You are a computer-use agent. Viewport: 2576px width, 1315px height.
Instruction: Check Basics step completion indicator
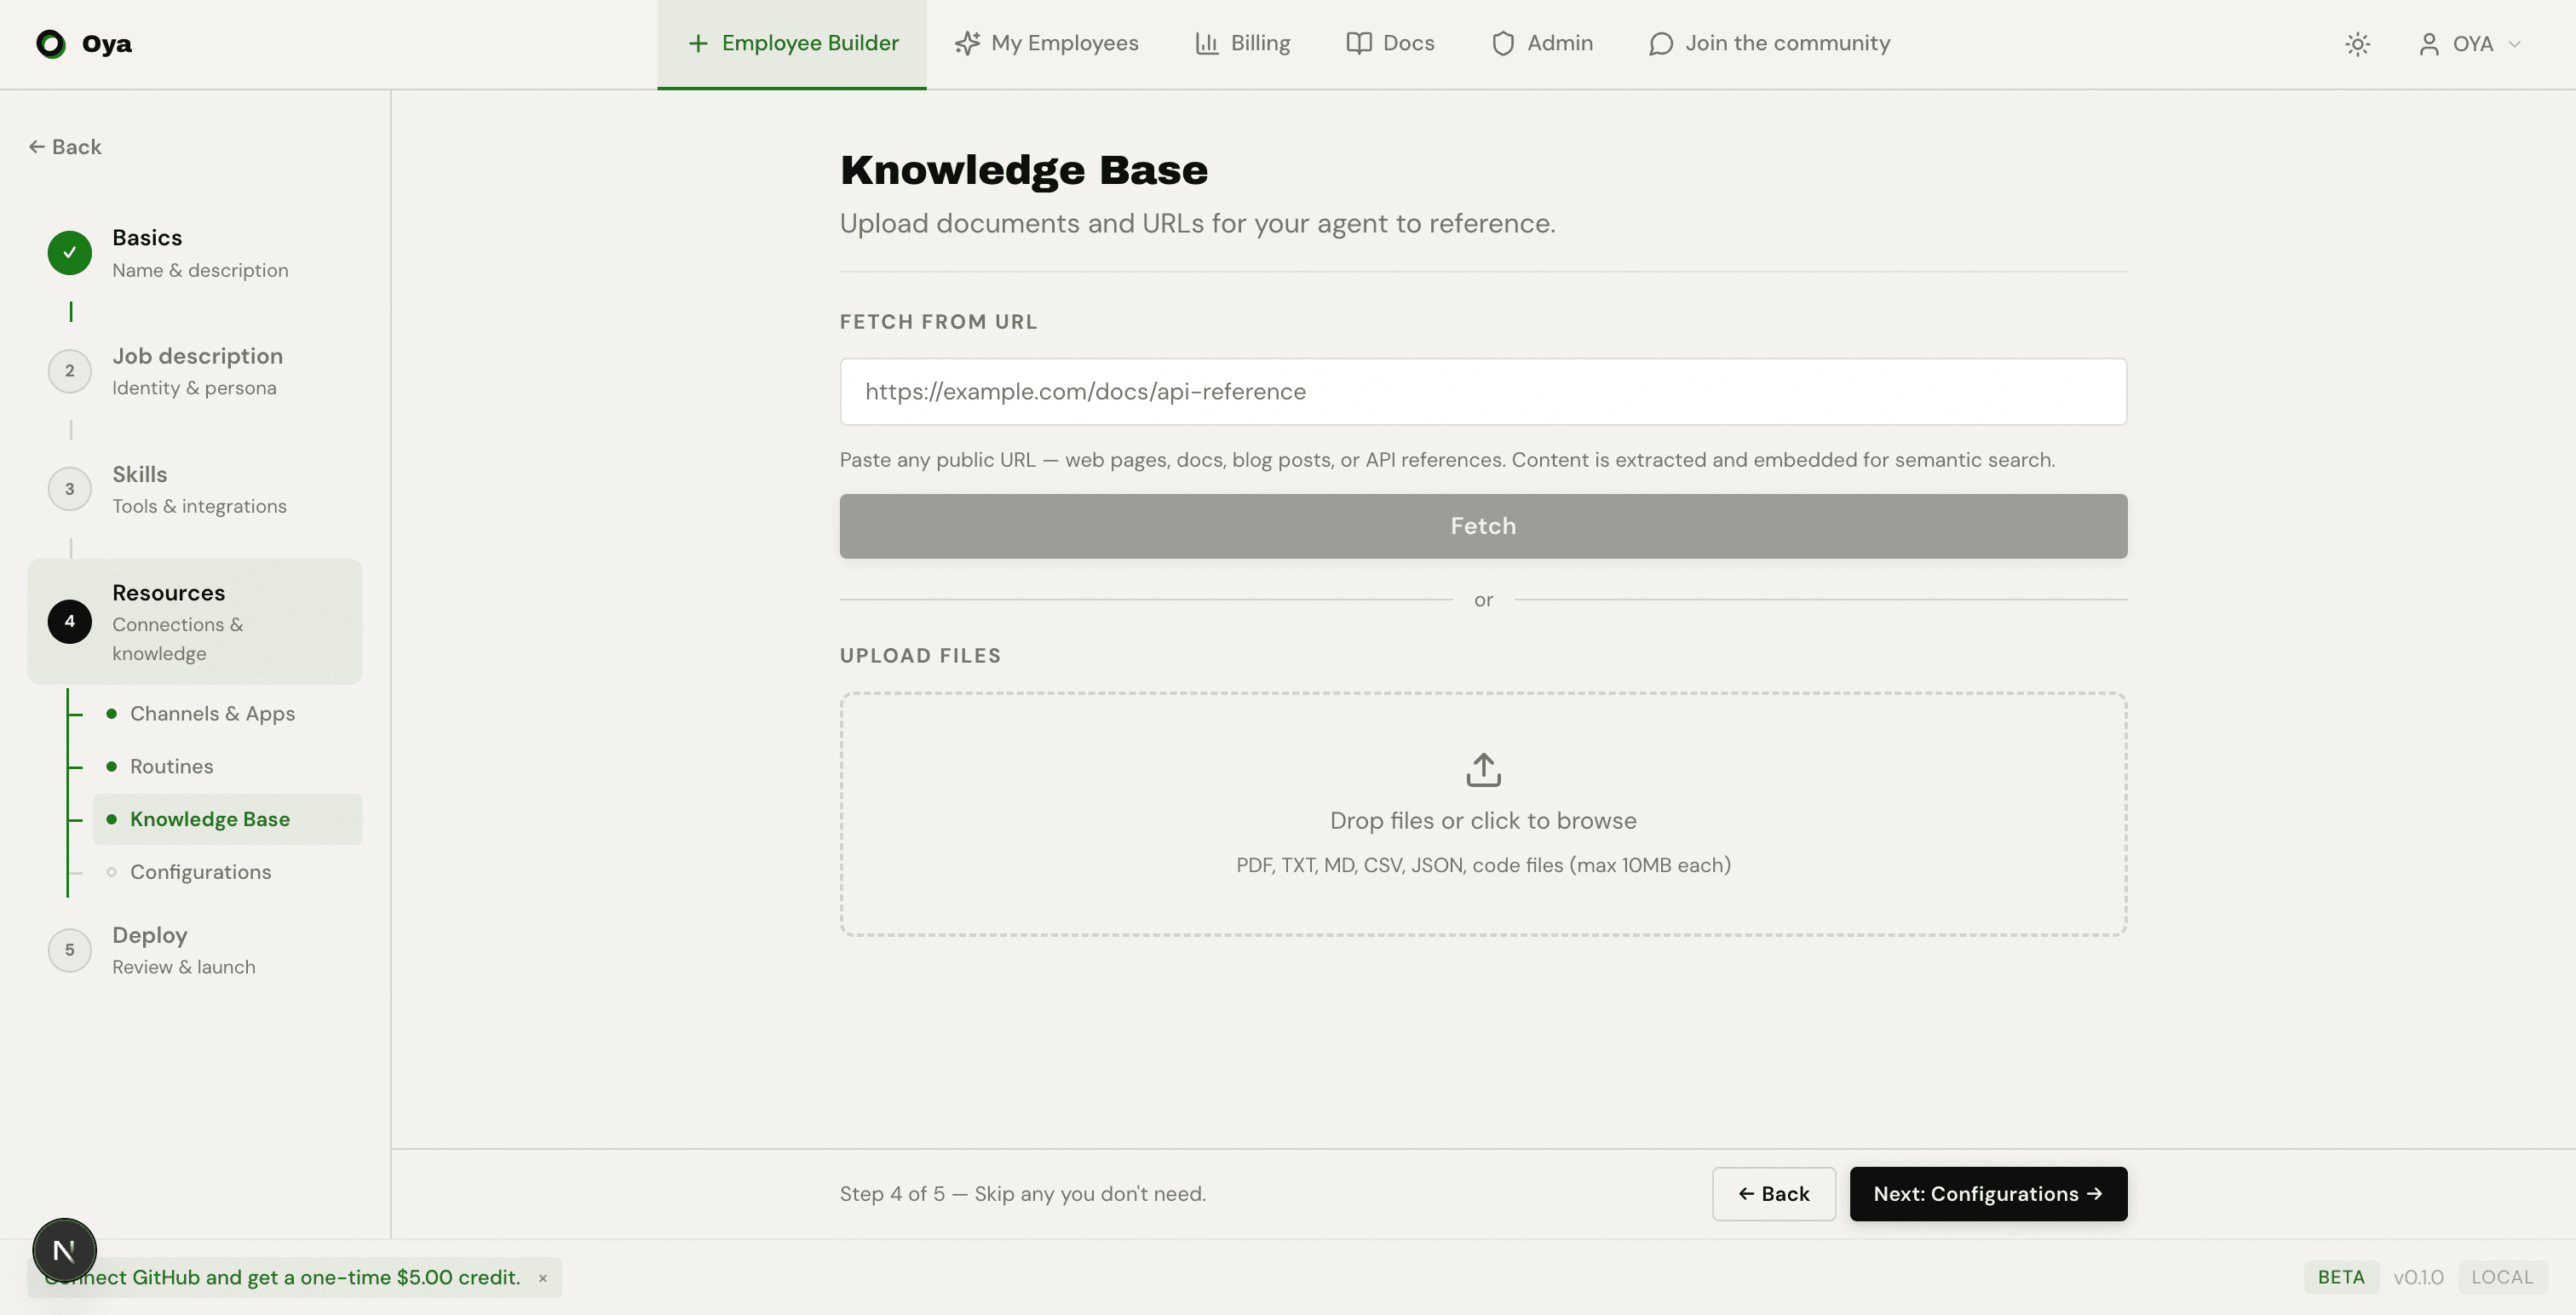click(69, 253)
